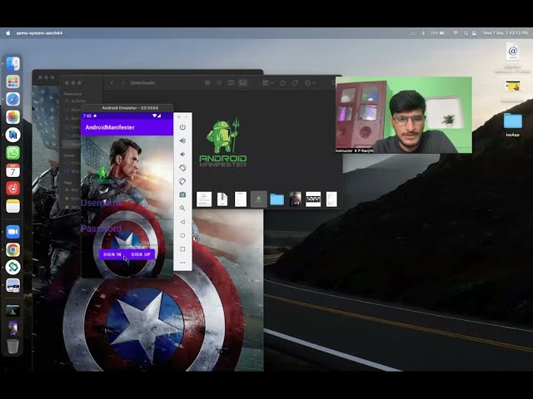The width and height of the screenshot is (533, 399).
Task: Tap the emulator Overview square button
Action: tap(182, 249)
